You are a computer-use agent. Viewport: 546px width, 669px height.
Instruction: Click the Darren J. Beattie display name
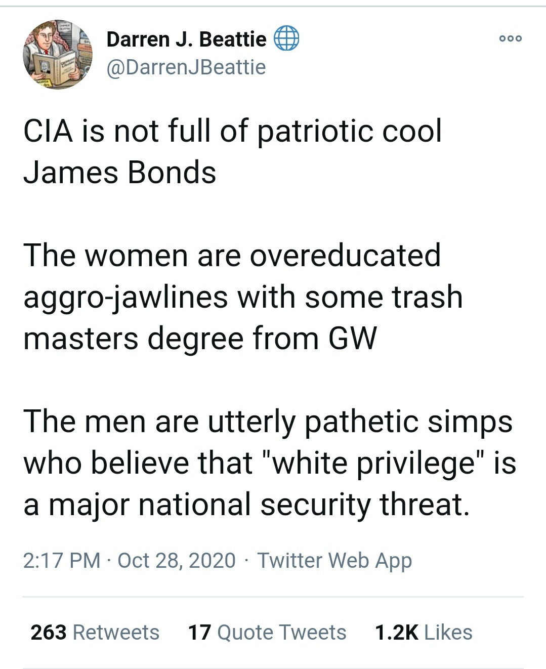(x=186, y=39)
